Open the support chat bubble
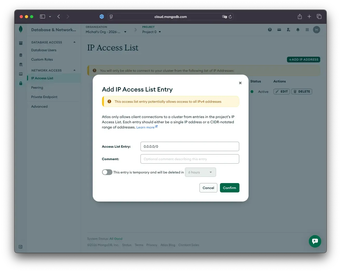 (x=315, y=241)
